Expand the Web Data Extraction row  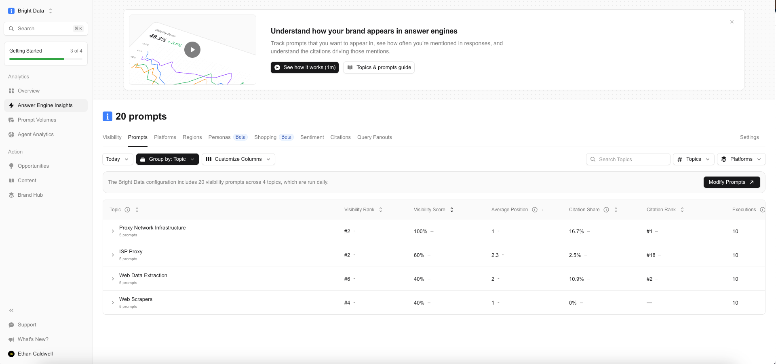[x=113, y=279]
